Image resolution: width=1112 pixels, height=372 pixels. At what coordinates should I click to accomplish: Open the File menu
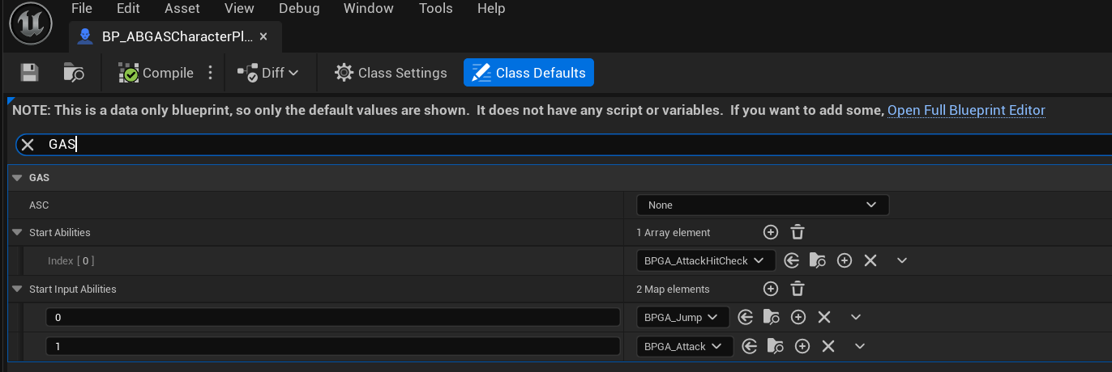click(82, 9)
